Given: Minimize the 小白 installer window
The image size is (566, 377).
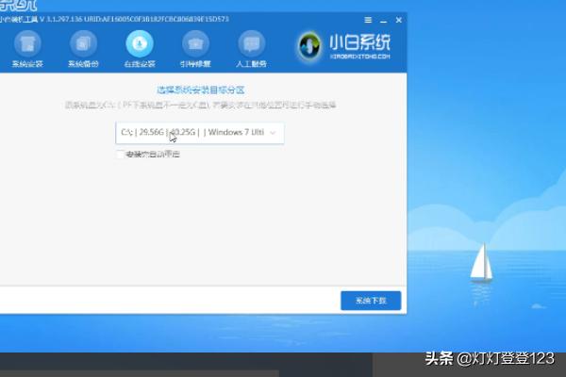Looking at the screenshot, I should (383, 21).
